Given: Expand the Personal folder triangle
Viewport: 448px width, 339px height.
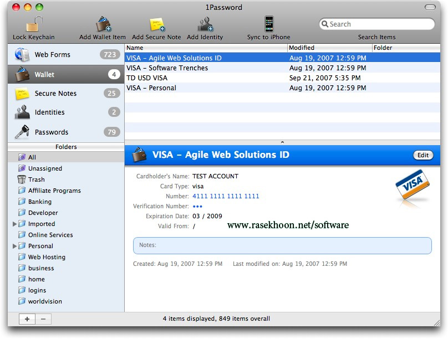Looking at the screenshot, I should click(x=14, y=246).
